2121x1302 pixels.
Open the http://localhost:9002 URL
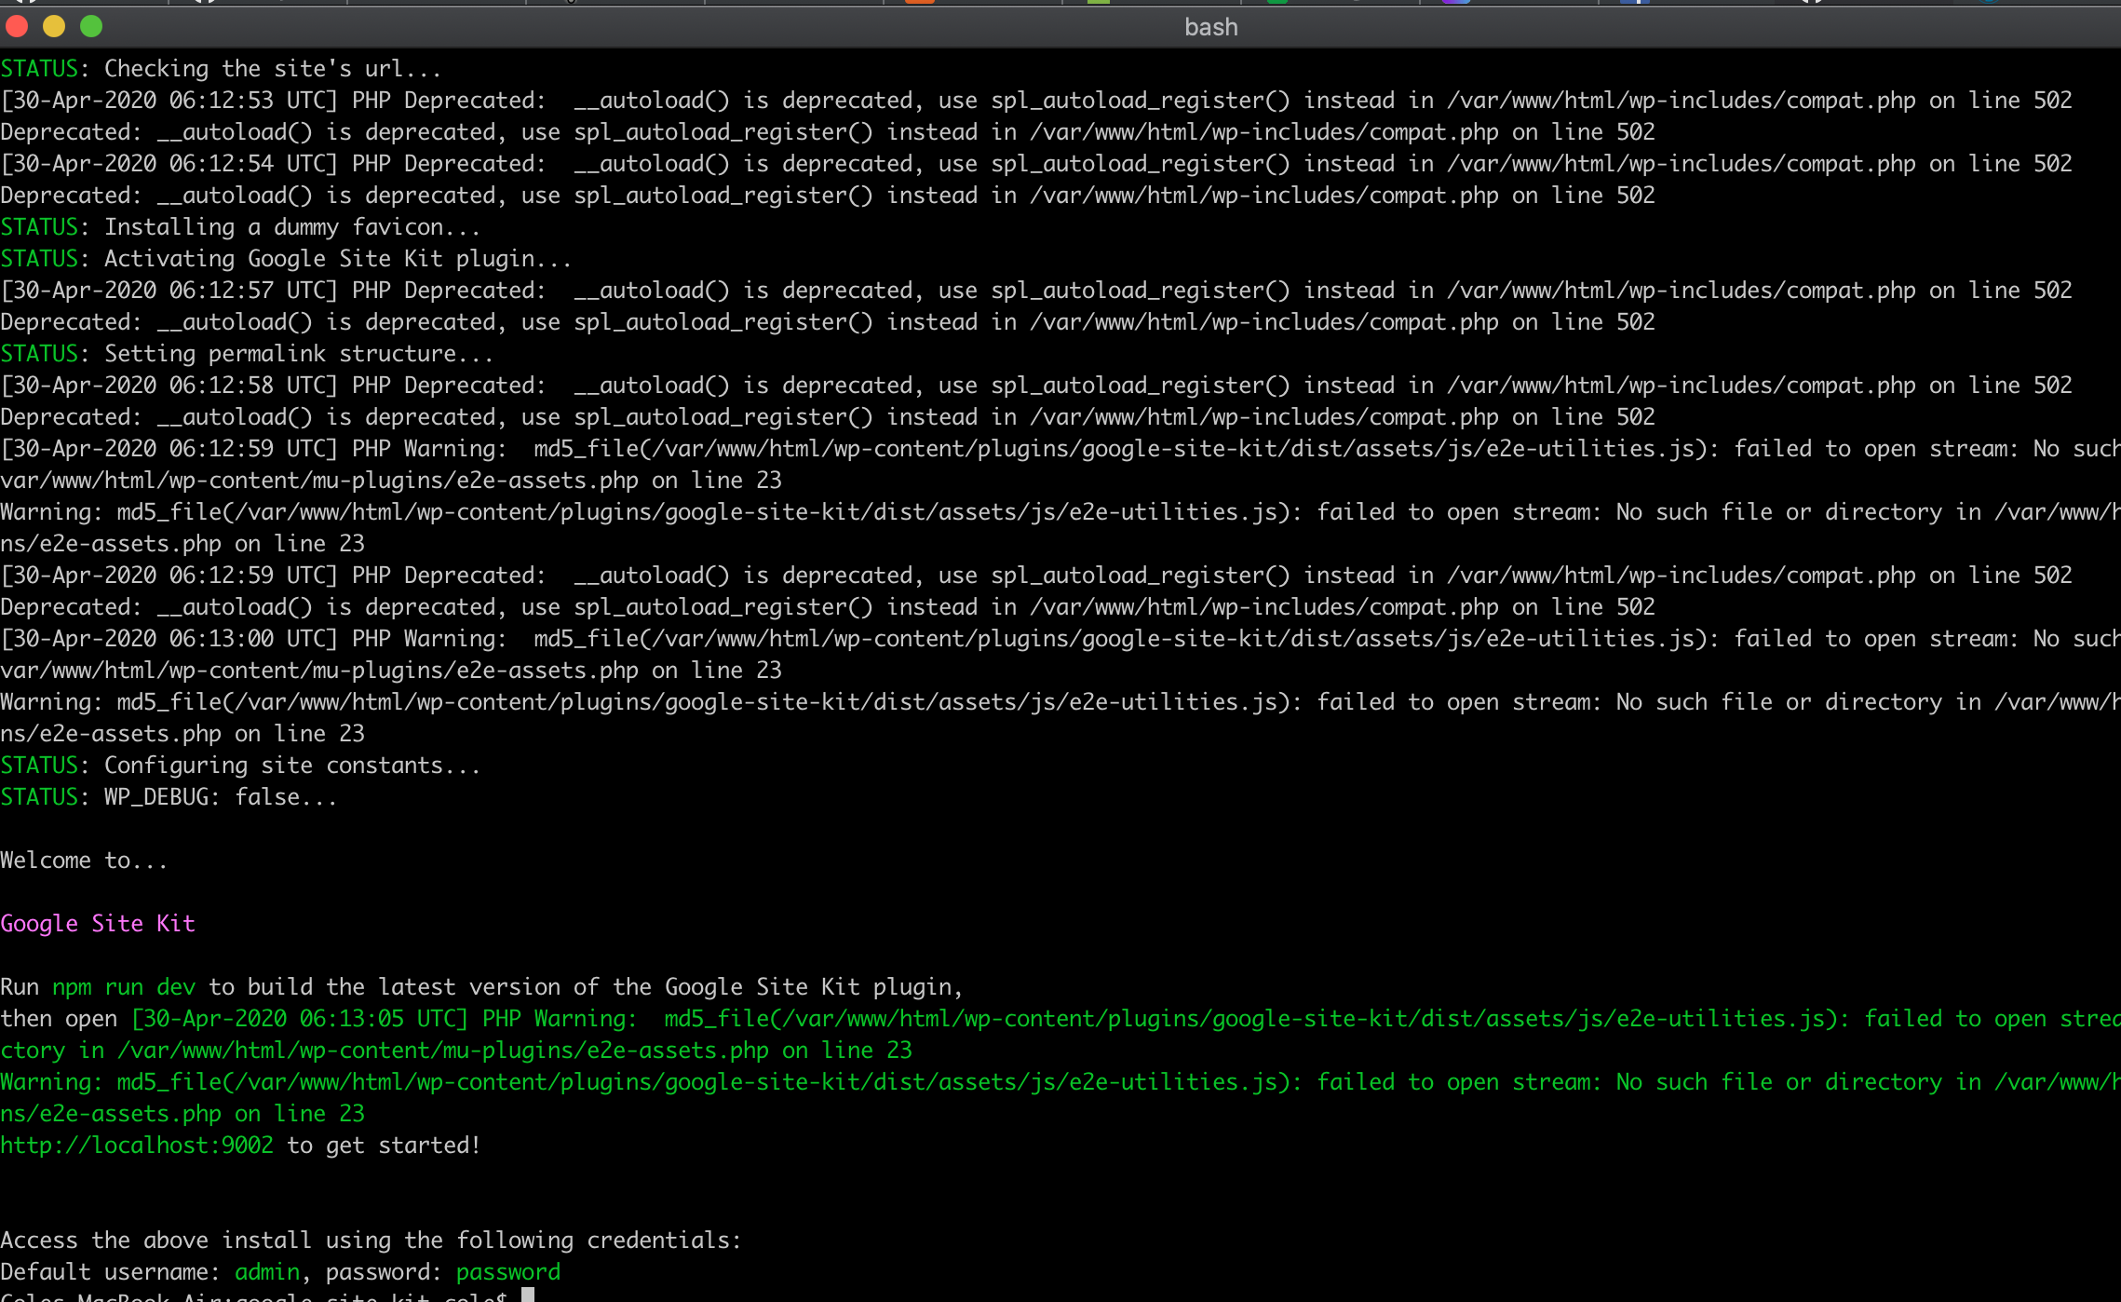(137, 1146)
